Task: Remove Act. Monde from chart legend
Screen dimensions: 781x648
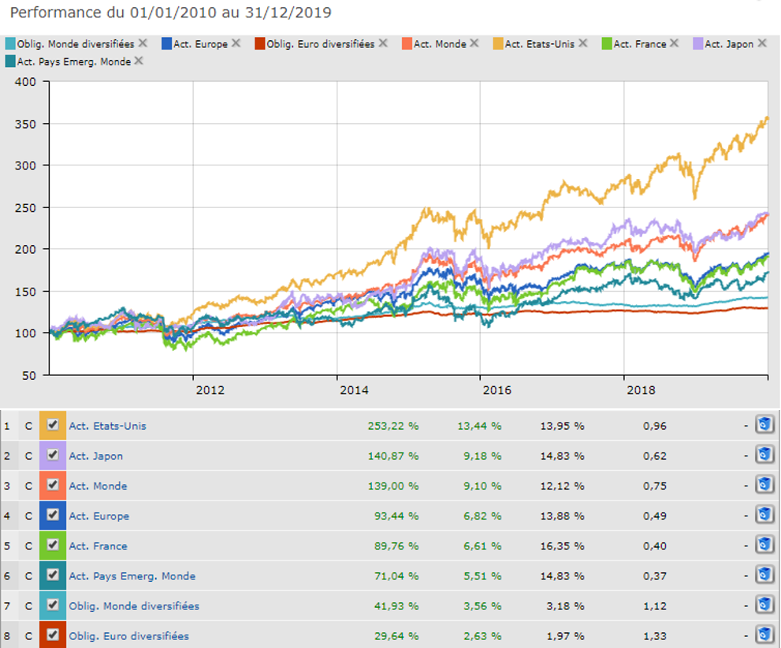Action: pyautogui.click(x=474, y=43)
